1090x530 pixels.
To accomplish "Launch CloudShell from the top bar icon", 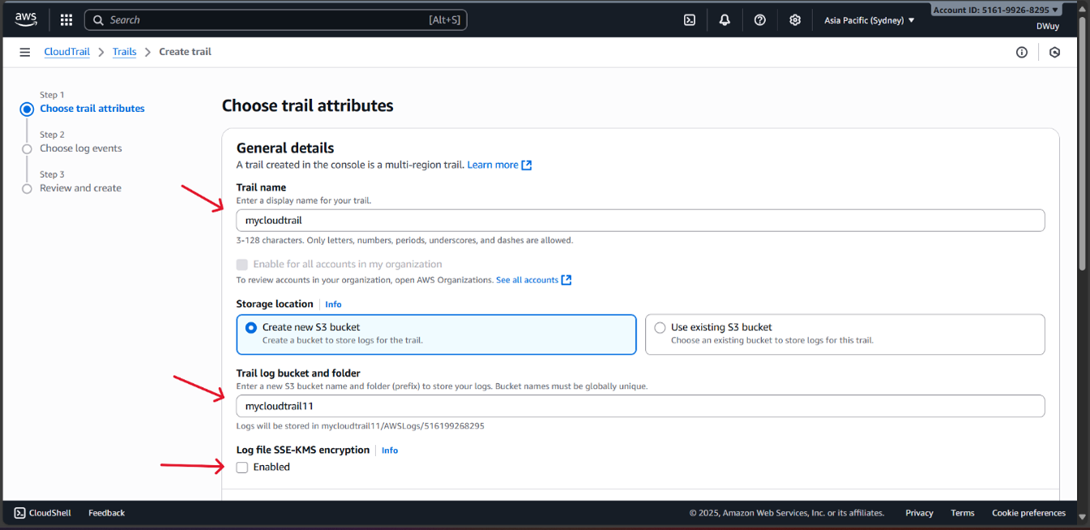I will tap(690, 20).
